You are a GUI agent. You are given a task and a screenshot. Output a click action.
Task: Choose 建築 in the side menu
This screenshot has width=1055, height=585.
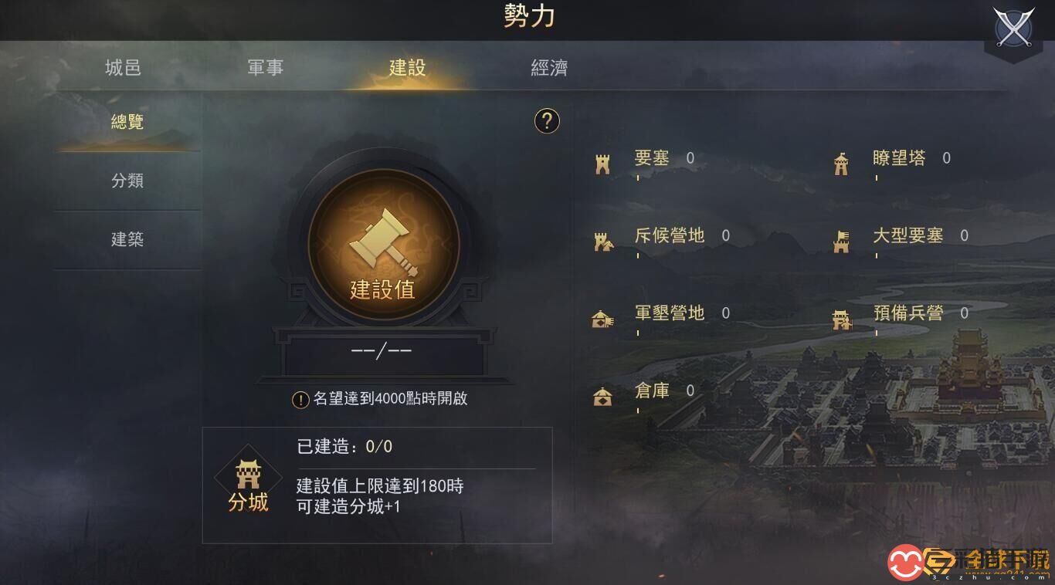click(x=127, y=239)
